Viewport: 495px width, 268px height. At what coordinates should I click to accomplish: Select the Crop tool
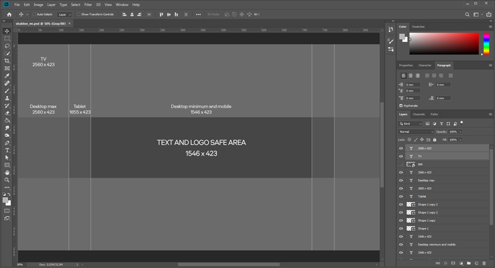[7, 61]
